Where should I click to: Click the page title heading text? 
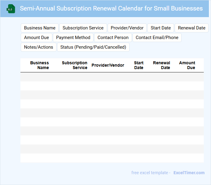click(111, 8)
